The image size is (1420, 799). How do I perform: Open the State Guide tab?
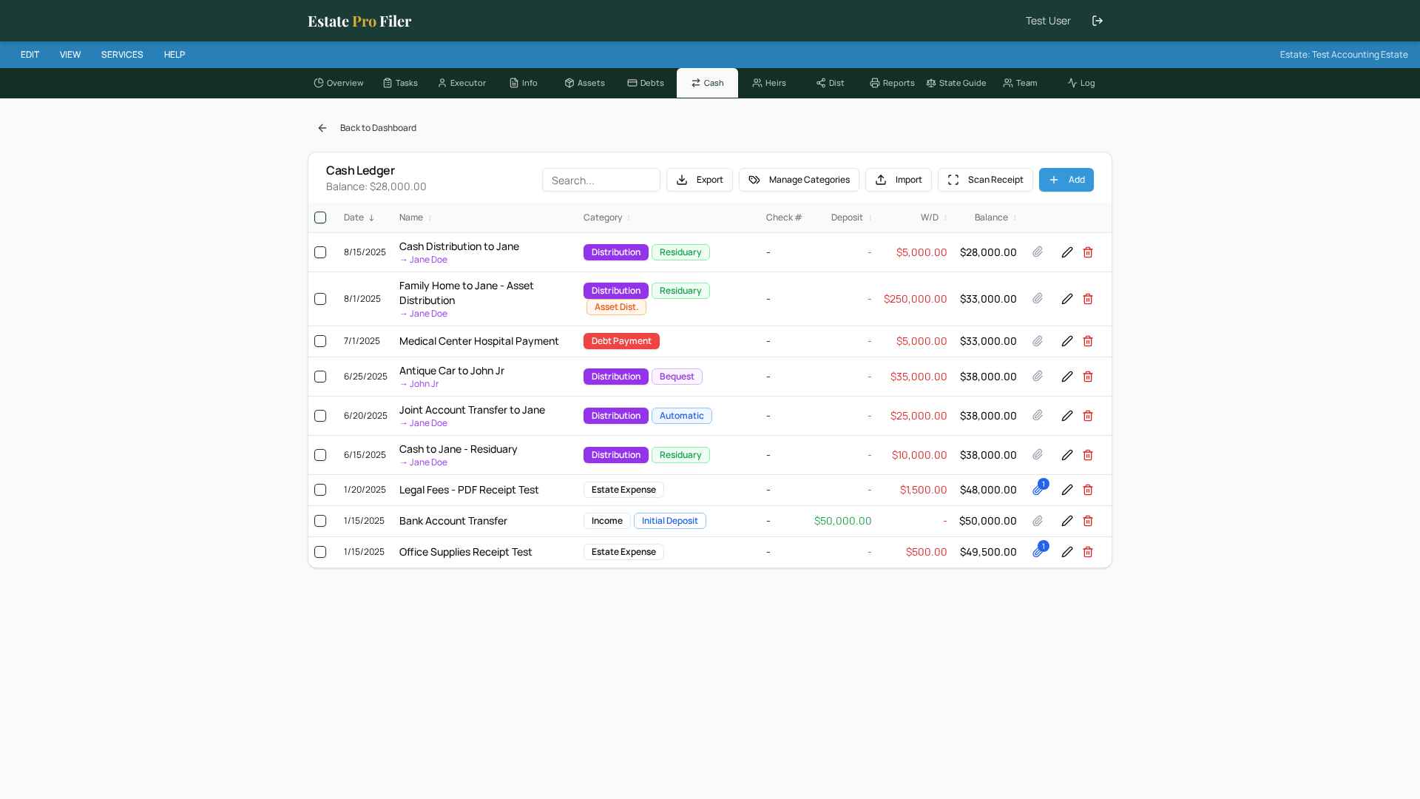click(956, 83)
